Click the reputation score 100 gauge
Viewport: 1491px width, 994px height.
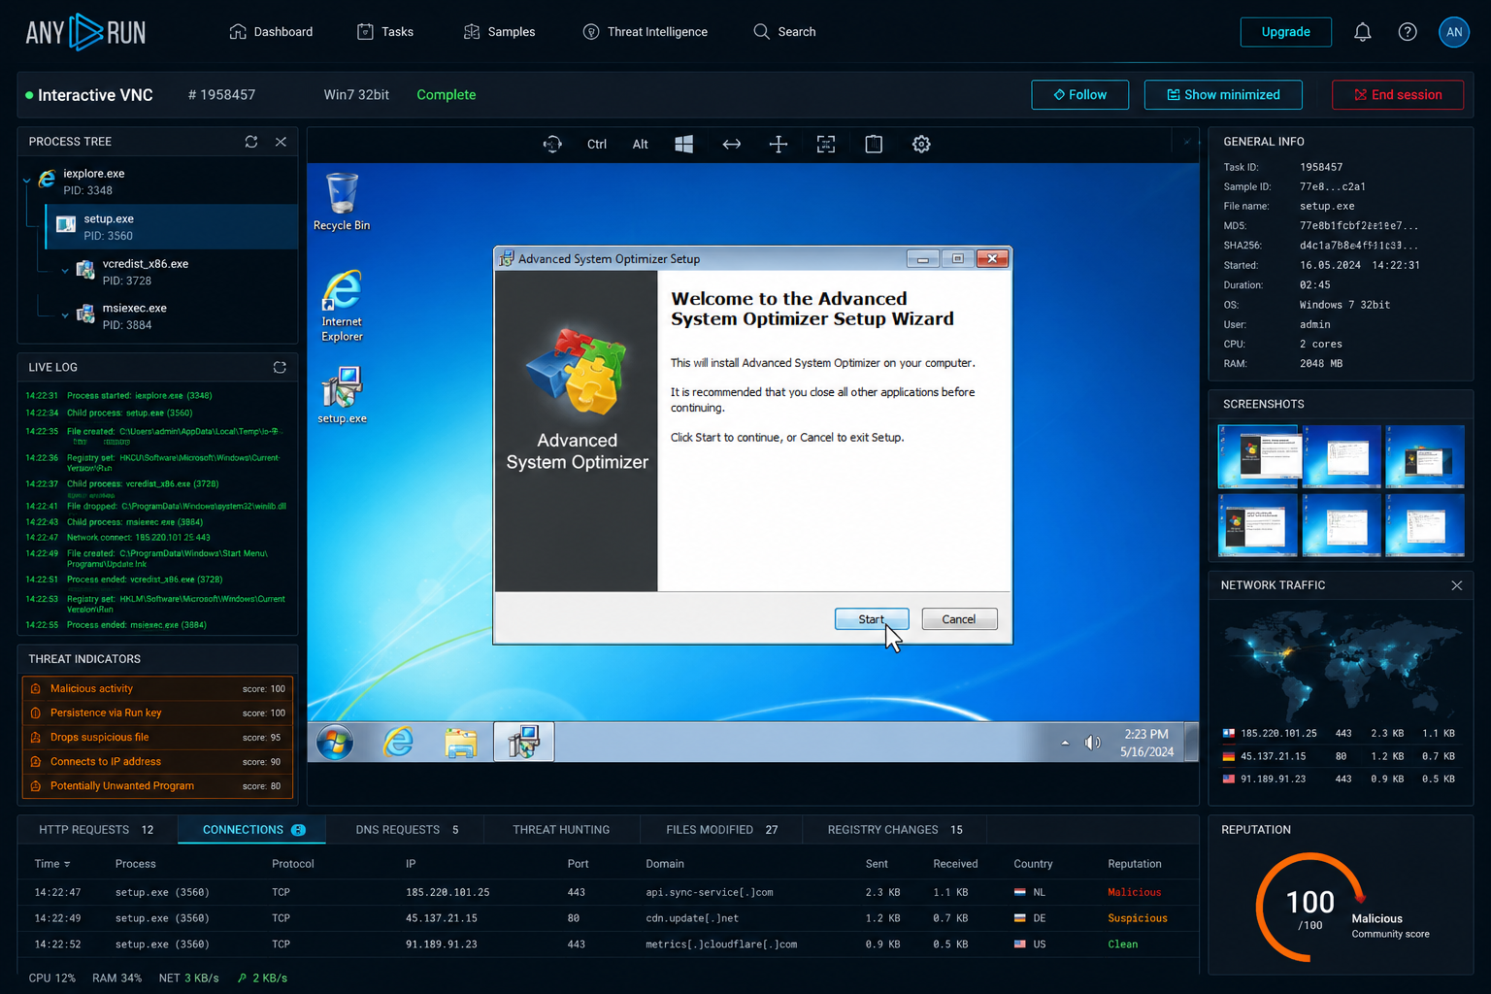1310,908
